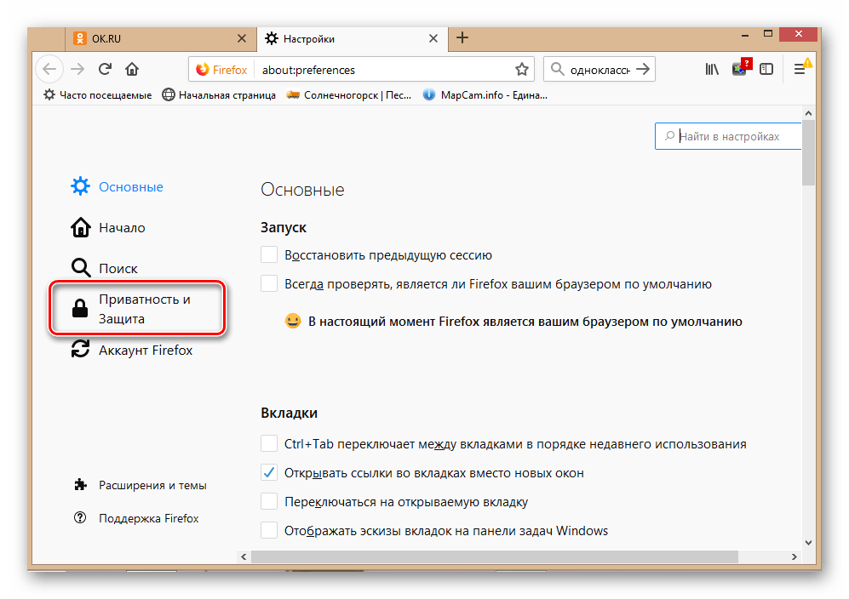The width and height of the screenshot is (849, 599).
Task: Click the back navigation arrow
Action: pos(49,70)
